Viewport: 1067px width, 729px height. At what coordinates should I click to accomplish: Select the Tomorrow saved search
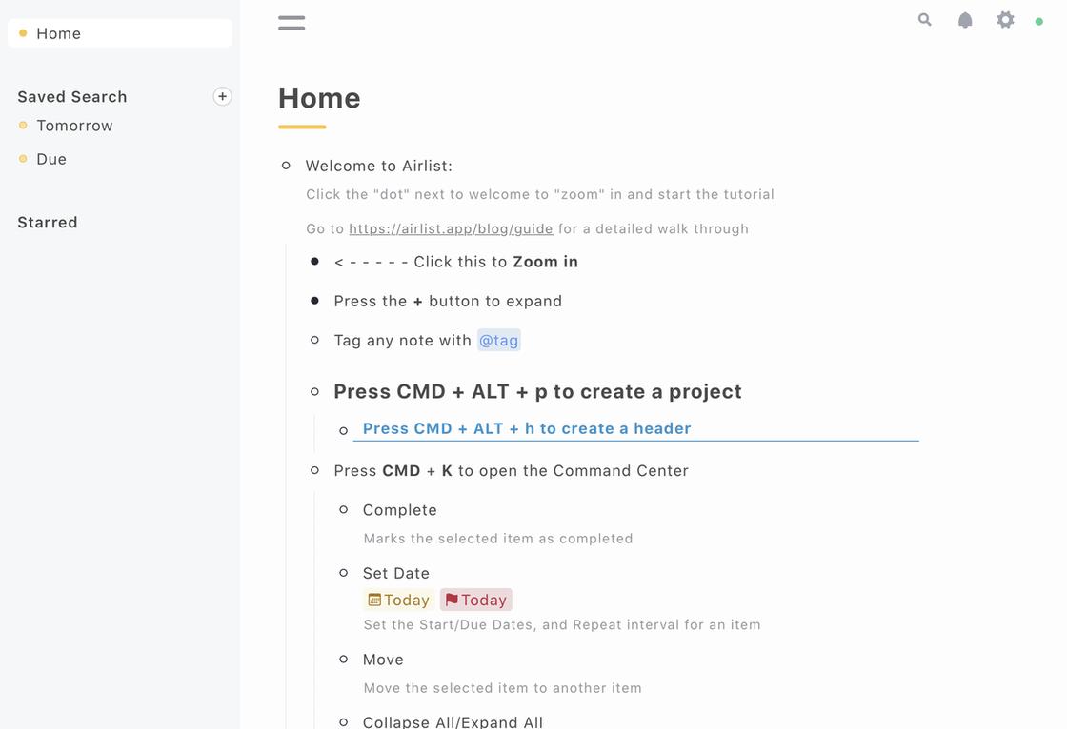74,126
